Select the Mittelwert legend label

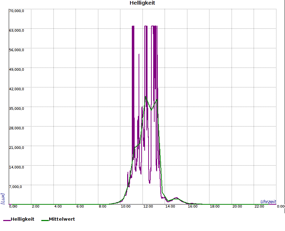pyautogui.click(x=62, y=219)
